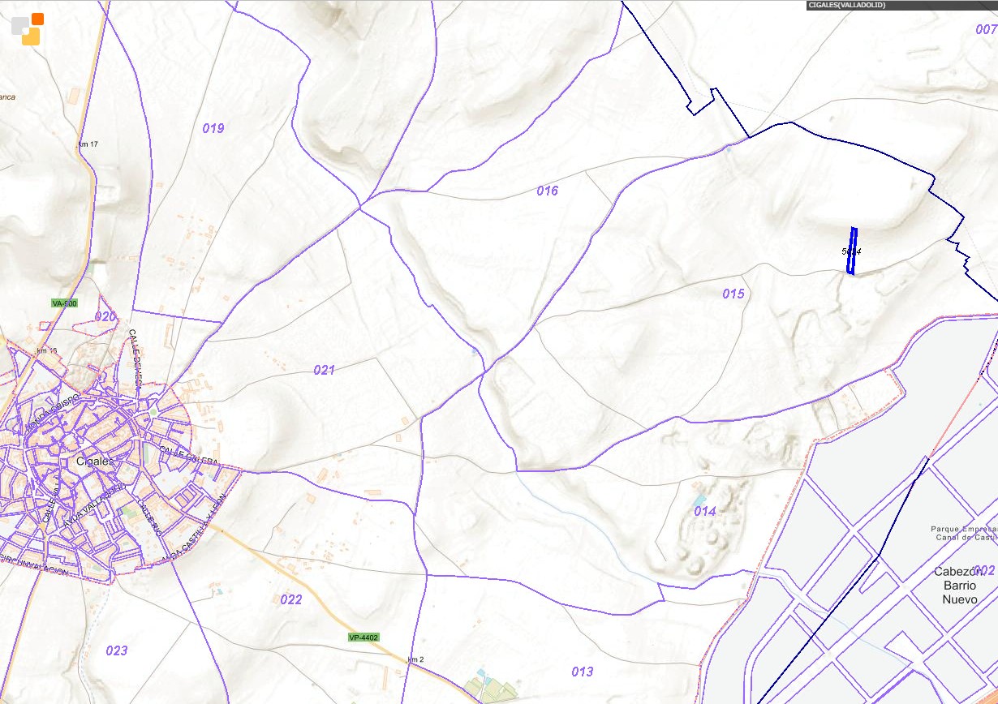Click the km 15 road marker
This screenshot has width=998, height=704.
[x=47, y=350]
